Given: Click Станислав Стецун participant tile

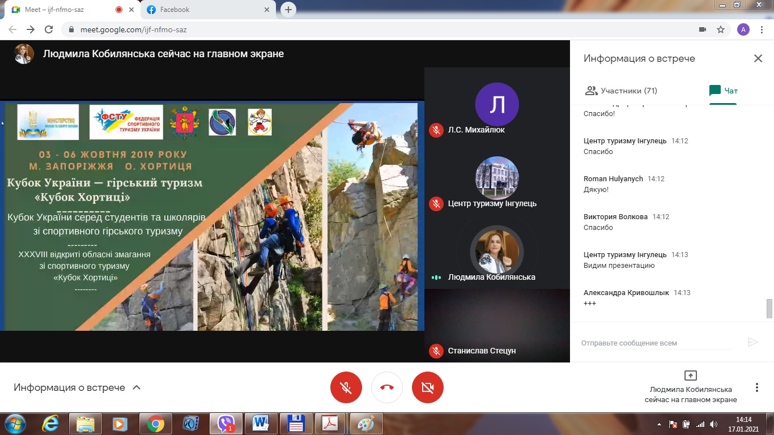Looking at the screenshot, I should point(497,326).
